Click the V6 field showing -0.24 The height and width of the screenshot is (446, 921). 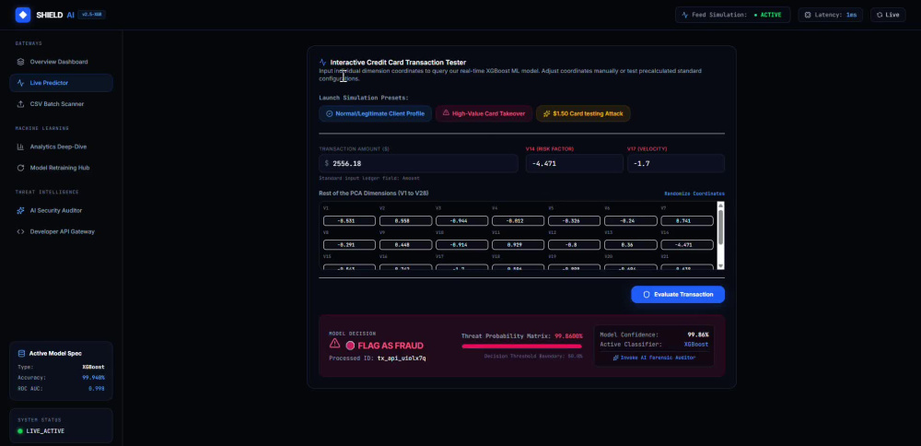pos(630,221)
